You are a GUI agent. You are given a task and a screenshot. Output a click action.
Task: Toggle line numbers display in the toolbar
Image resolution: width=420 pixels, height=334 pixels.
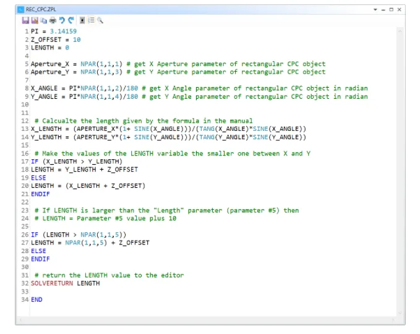tap(91, 20)
